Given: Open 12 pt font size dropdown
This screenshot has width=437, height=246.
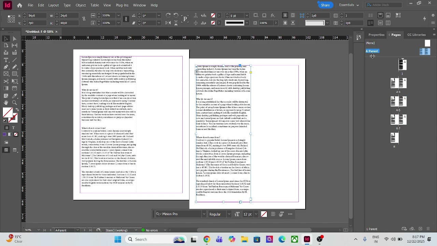Looking at the screenshot, I should (x=256, y=214).
